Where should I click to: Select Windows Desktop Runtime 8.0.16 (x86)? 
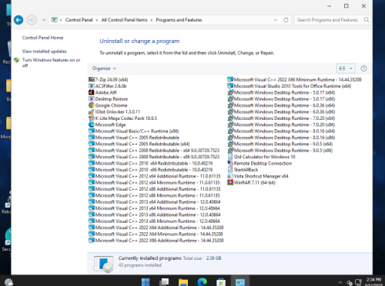point(281,138)
